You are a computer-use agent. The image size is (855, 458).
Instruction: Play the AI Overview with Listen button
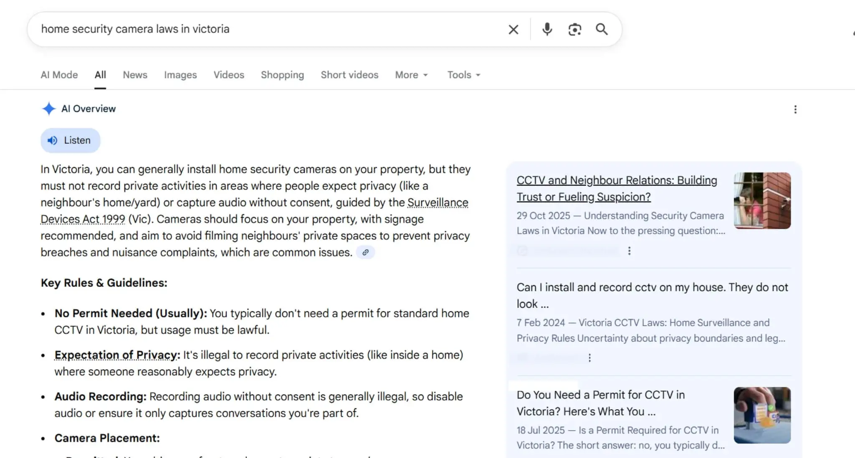tap(70, 140)
